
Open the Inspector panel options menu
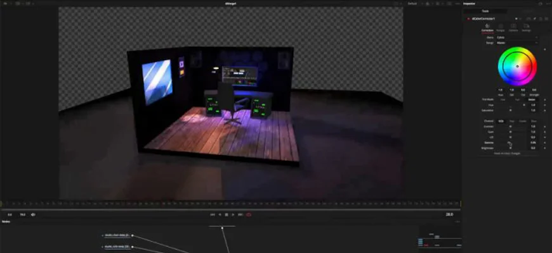tap(548, 4)
